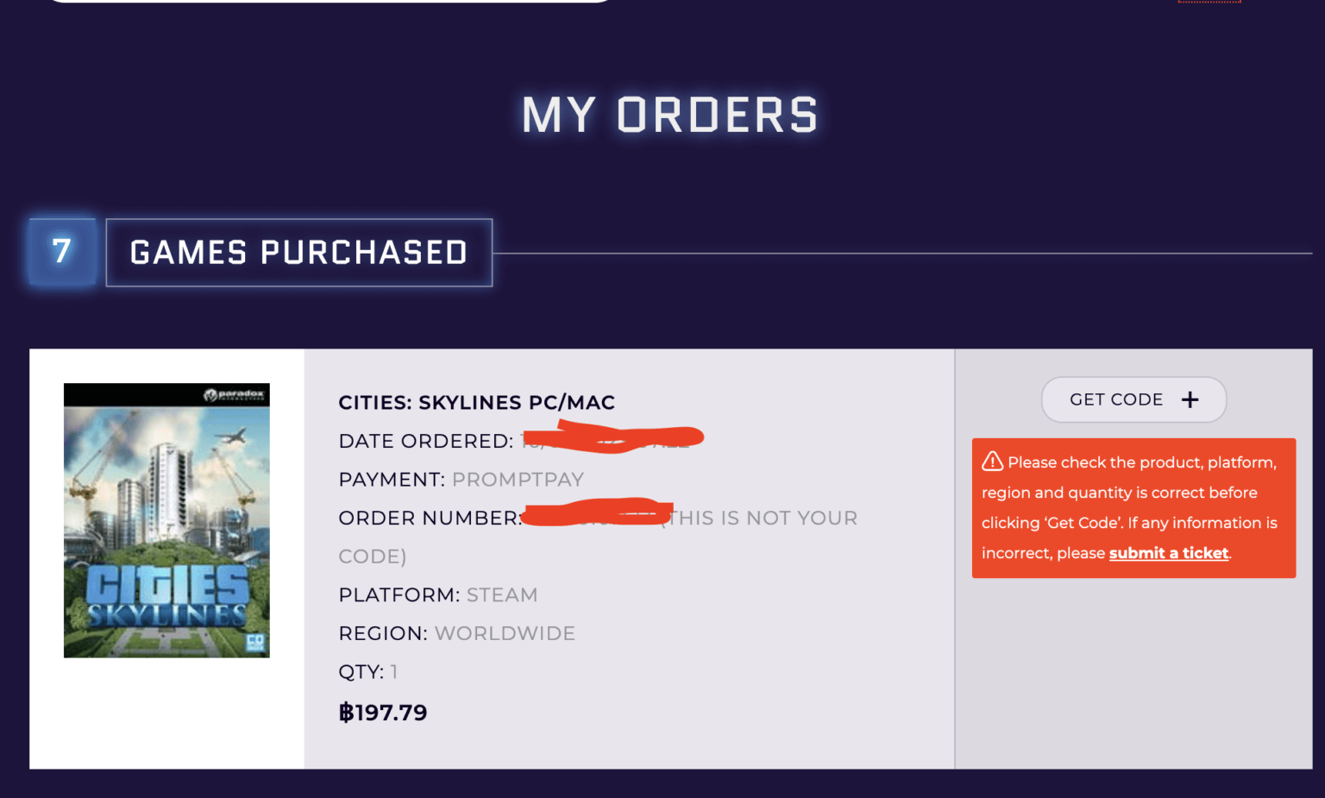The height and width of the screenshot is (798, 1325).
Task: Click the Paradox logo on the game cover
Action: point(235,395)
